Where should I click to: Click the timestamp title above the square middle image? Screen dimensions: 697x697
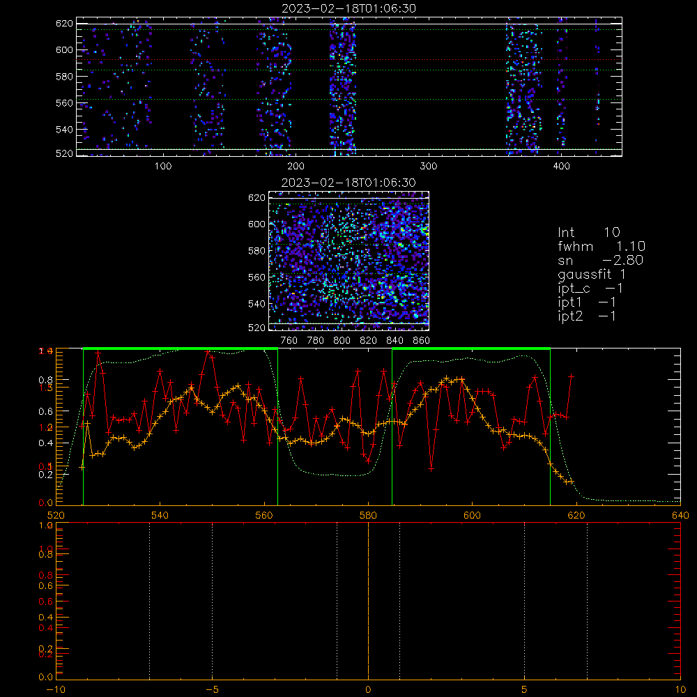pyautogui.click(x=349, y=183)
